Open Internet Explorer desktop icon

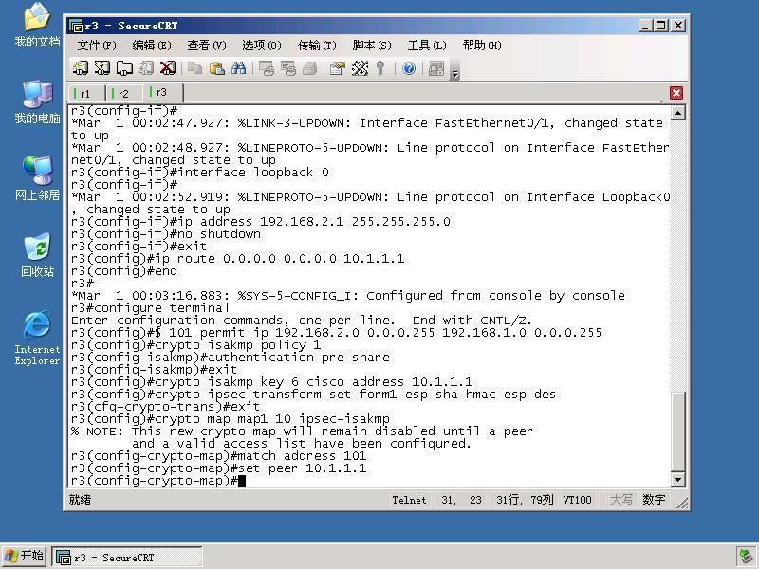pyautogui.click(x=37, y=339)
